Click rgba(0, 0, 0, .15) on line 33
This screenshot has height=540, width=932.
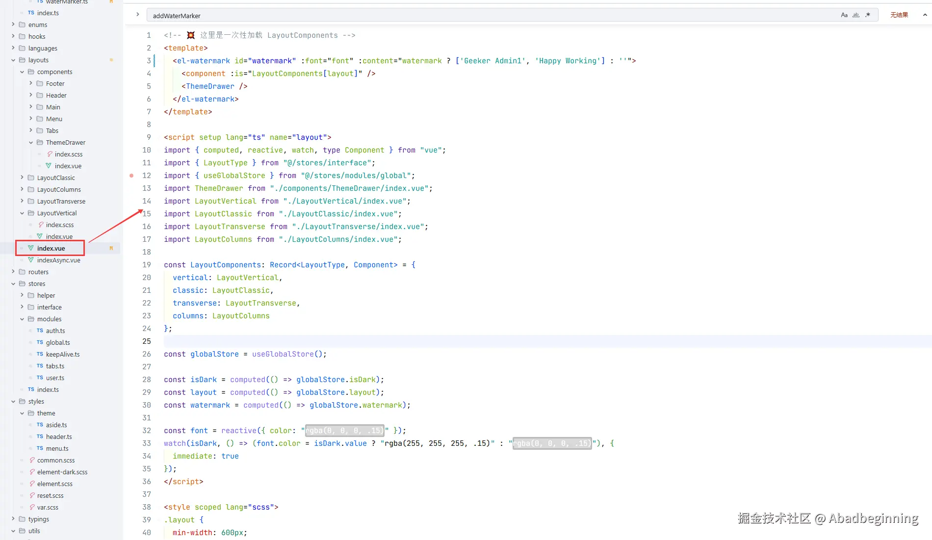point(552,443)
